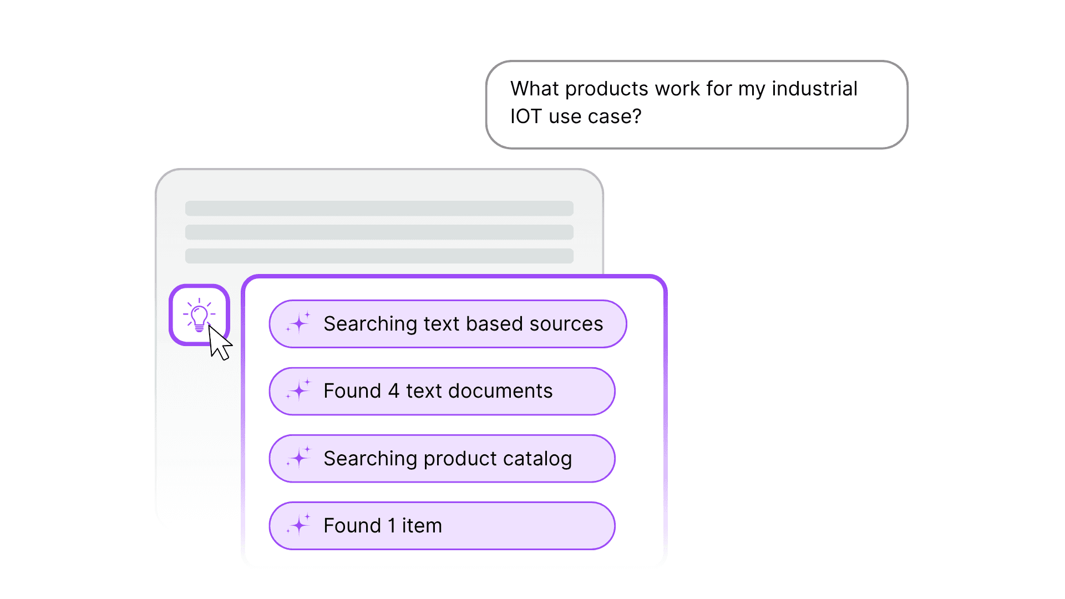
Task: Click the lightbulb reasoning icon button
Action: [199, 314]
